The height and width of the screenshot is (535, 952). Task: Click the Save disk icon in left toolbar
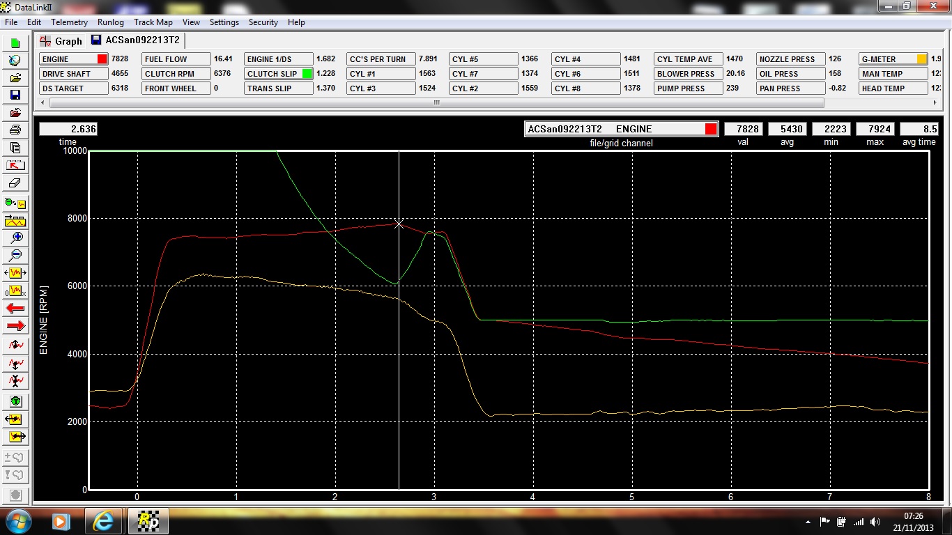[15, 95]
